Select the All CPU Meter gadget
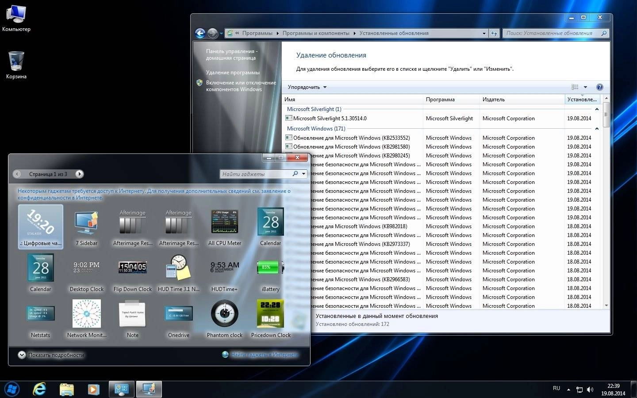 [x=225, y=227]
